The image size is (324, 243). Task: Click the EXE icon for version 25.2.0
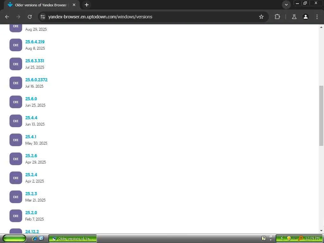point(16,216)
